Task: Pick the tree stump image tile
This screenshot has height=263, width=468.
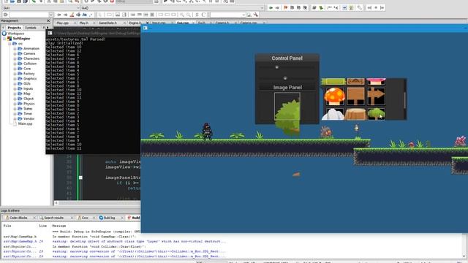Action: [355, 114]
